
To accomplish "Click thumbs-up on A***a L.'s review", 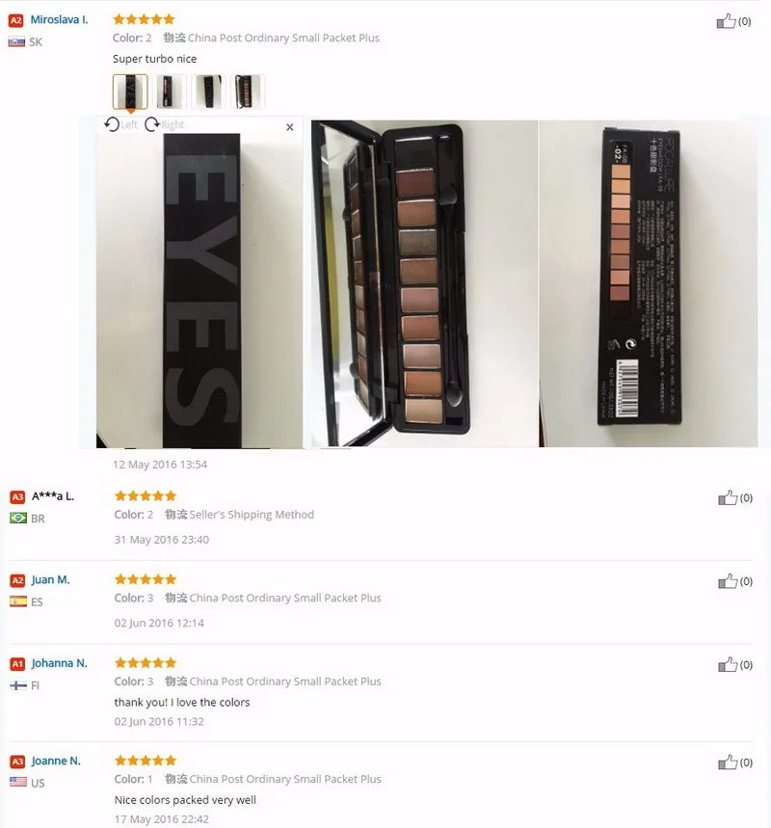I will 728,497.
